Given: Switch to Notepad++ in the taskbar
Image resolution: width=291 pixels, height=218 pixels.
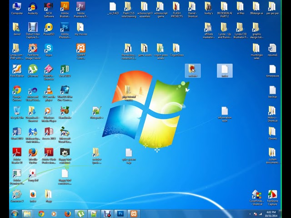Looking at the screenshot, I should point(94,214).
